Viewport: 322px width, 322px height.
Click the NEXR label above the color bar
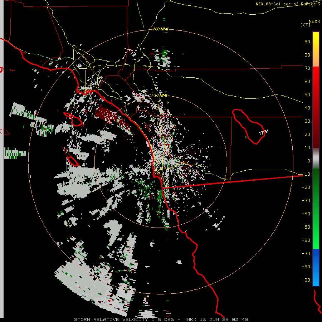point(314,21)
